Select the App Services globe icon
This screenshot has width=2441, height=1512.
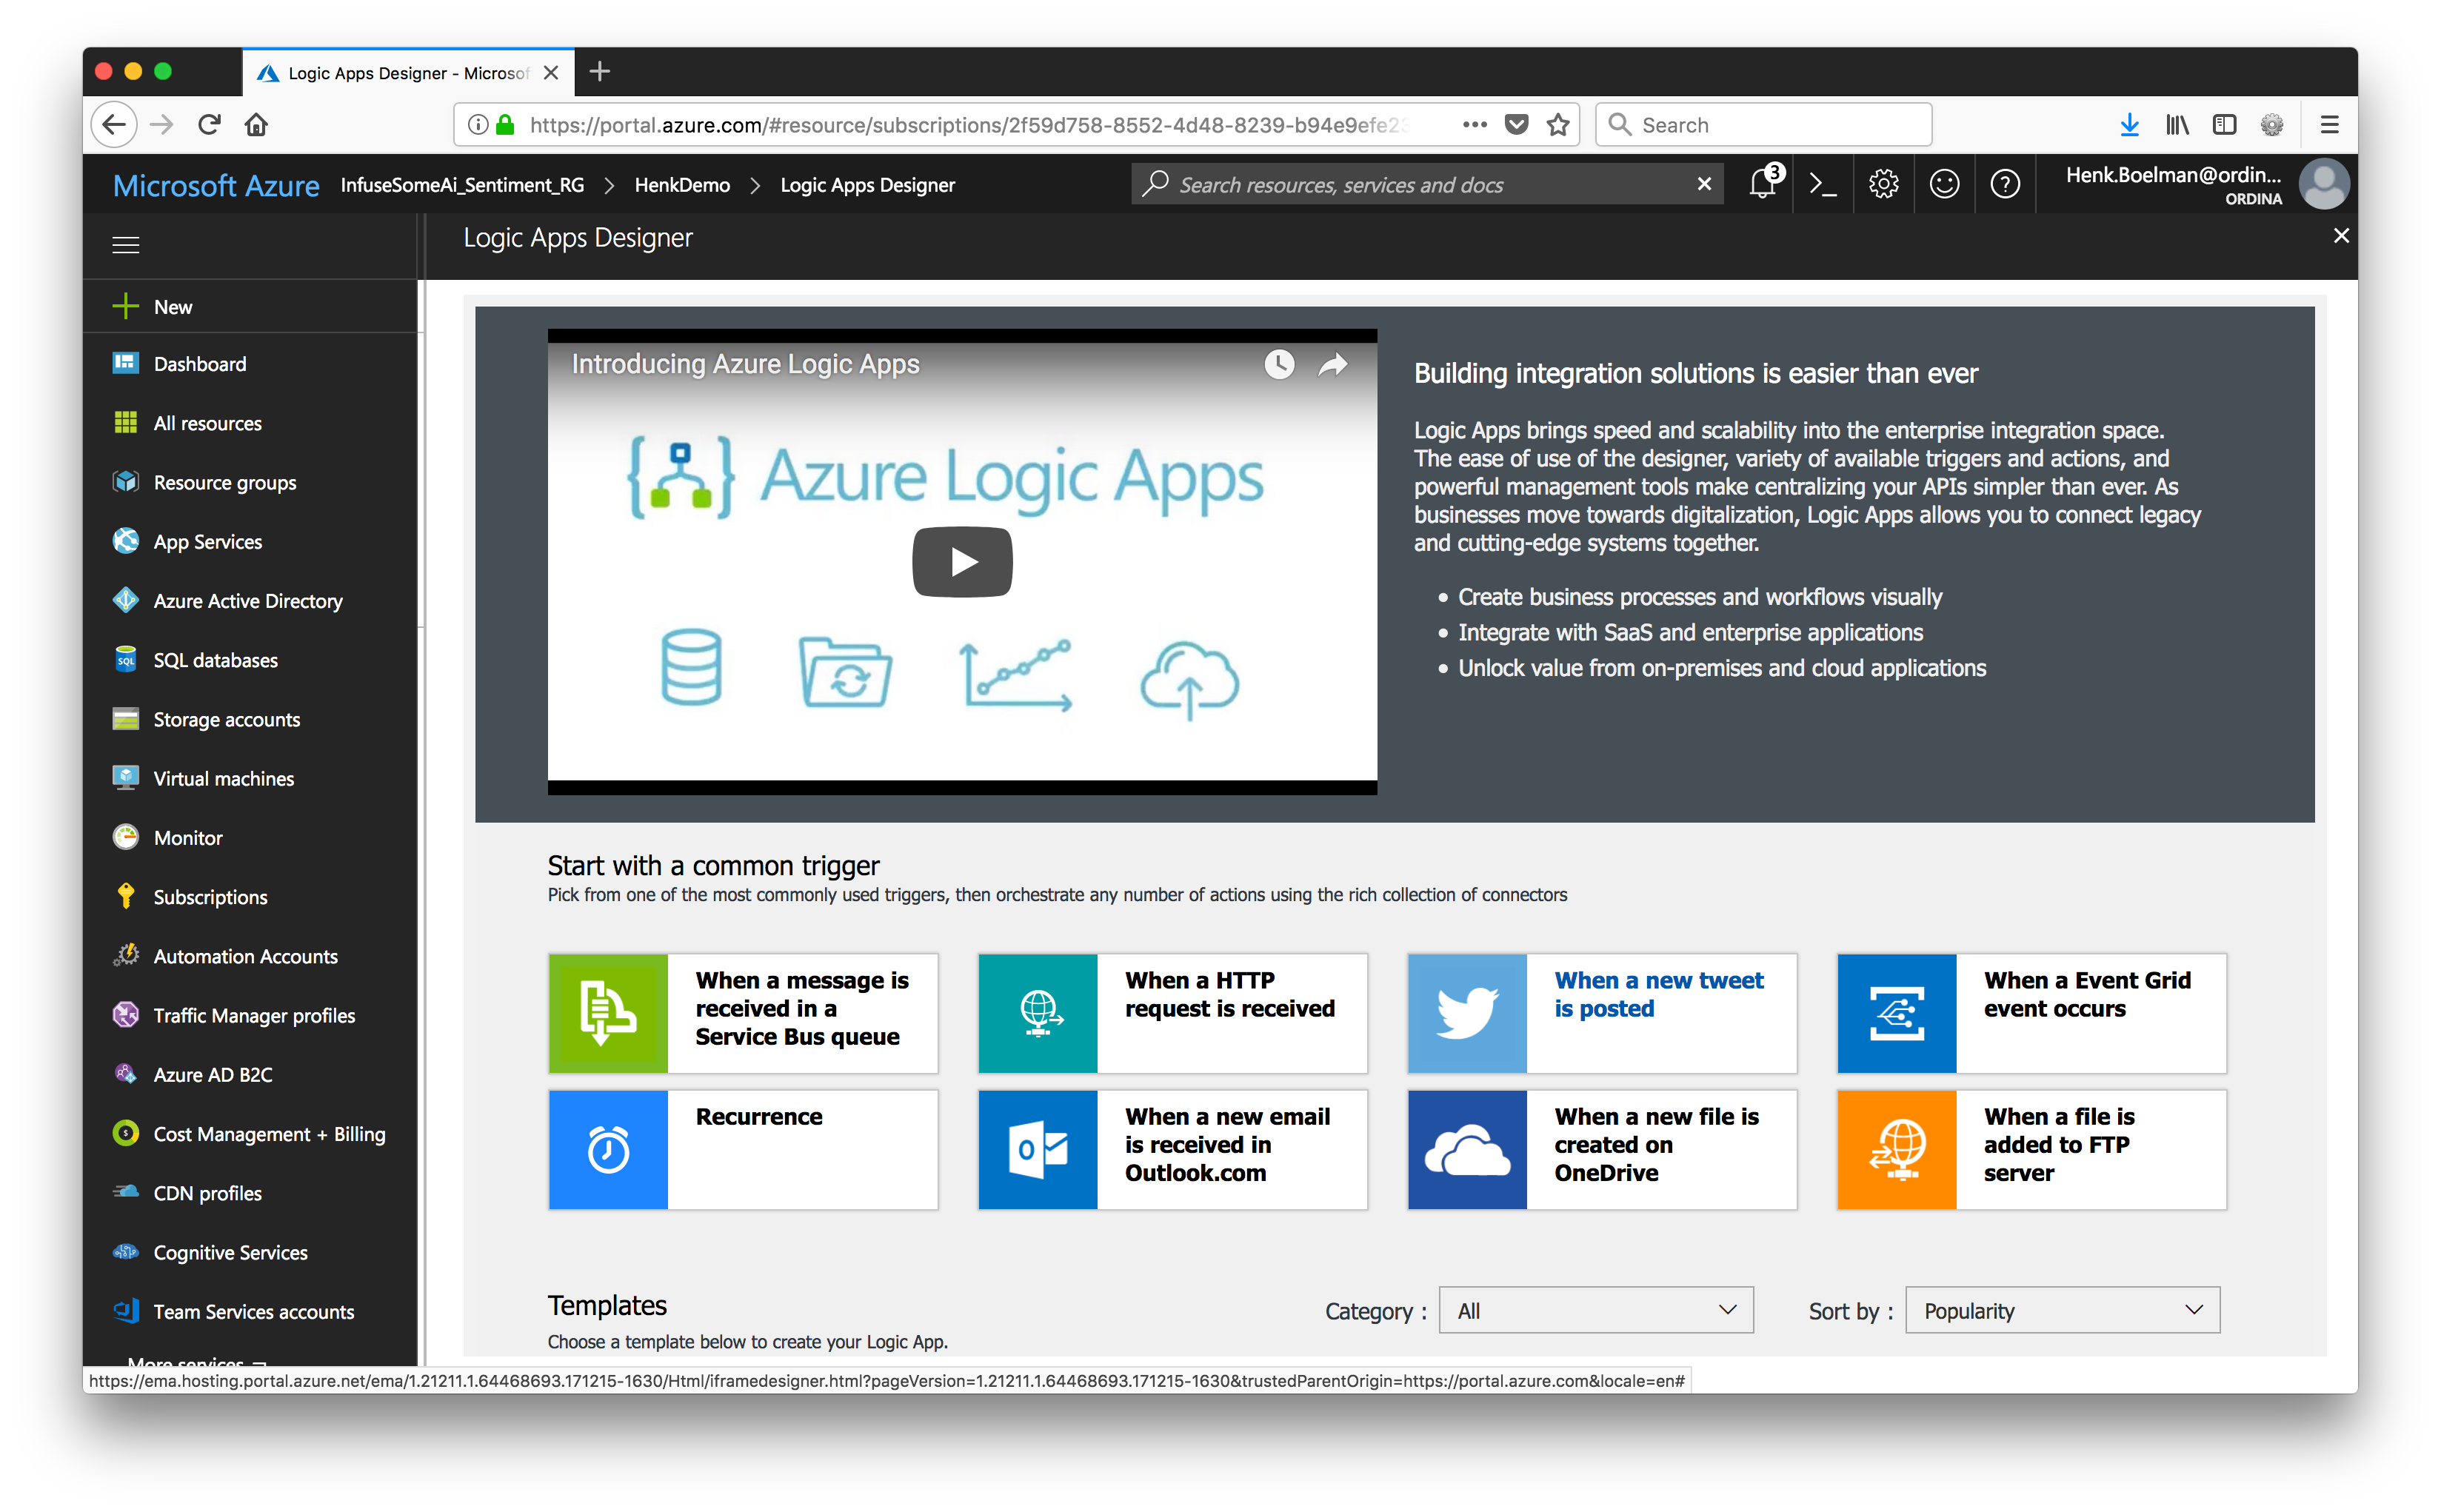pos(125,541)
